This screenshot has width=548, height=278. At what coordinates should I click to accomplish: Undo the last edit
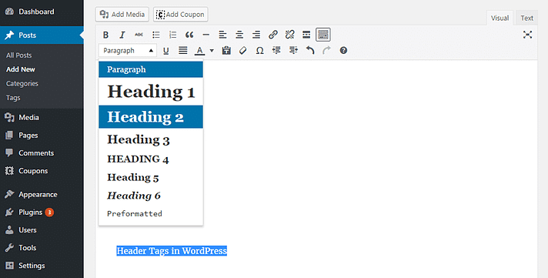coord(310,51)
